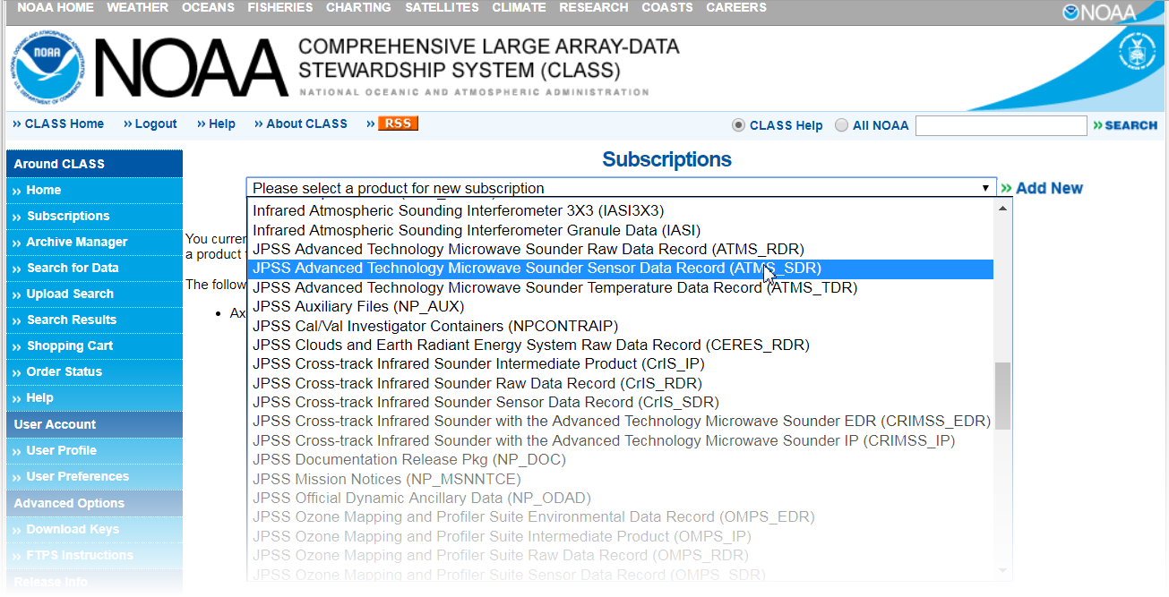
Task: Open WEATHER in top menu
Action: [x=137, y=7]
